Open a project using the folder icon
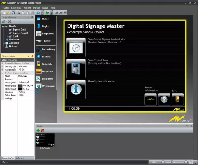198x165 pixels. click(x=9, y=13)
